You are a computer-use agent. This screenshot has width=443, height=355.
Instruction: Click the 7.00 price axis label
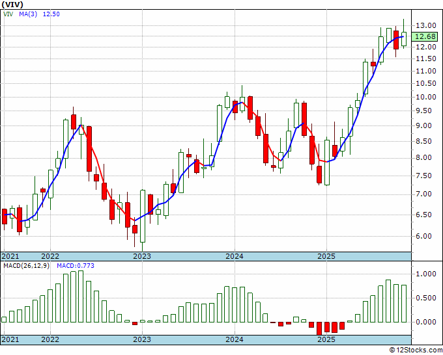(424, 194)
